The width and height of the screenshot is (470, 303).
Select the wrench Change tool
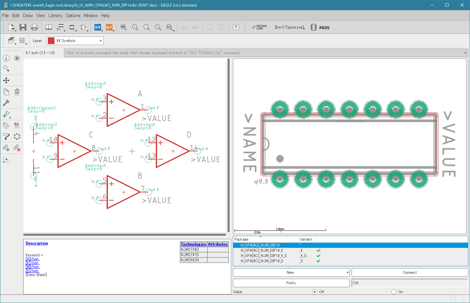coord(6,103)
